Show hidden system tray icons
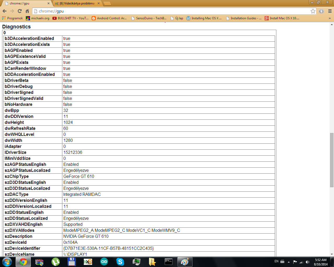The height and width of the screenshot is (267, 334). click(289, 262)
